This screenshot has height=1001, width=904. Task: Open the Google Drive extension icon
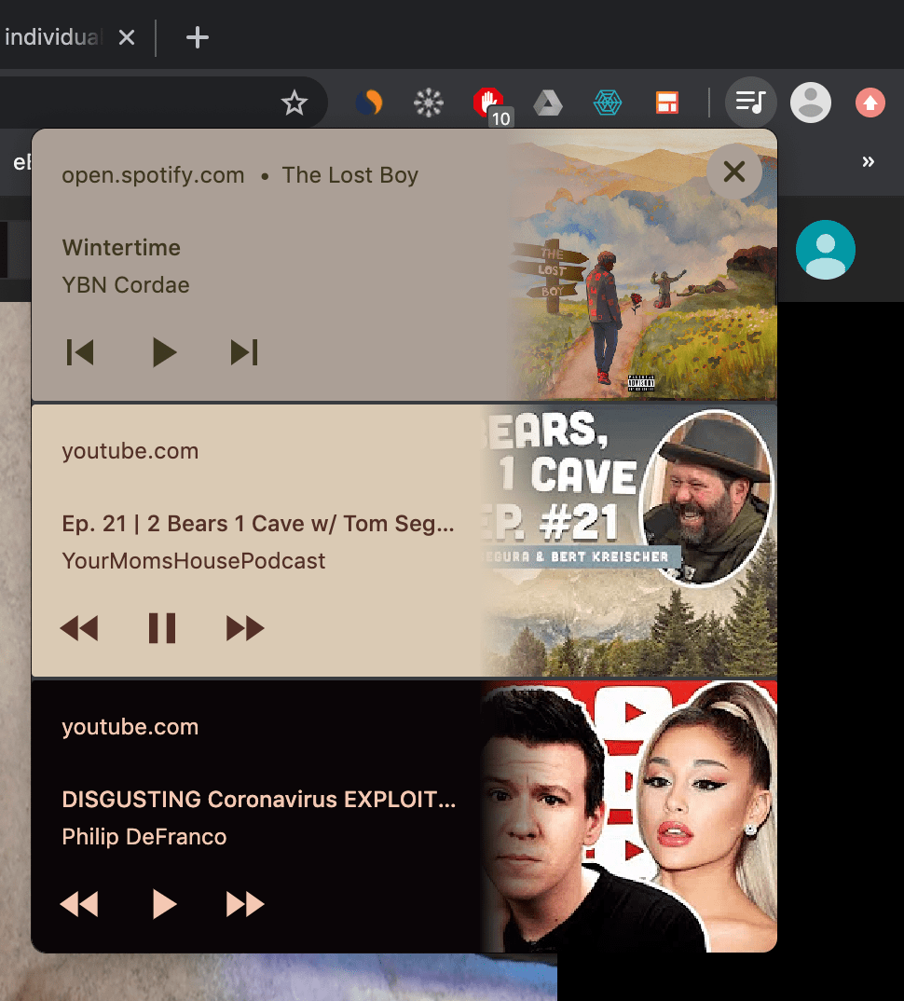tap(548, 103)
